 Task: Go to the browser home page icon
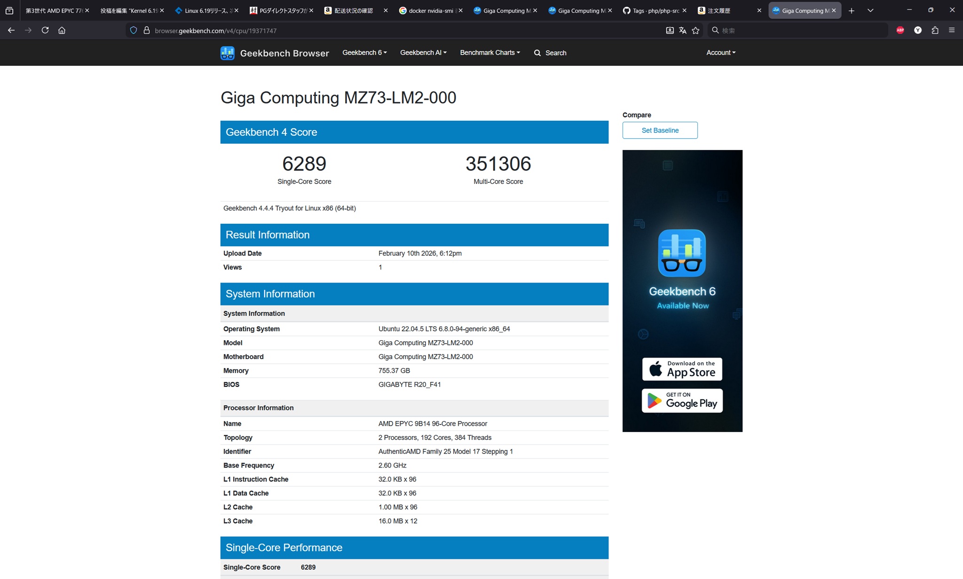pyautogui.click(x=62, y=30)
